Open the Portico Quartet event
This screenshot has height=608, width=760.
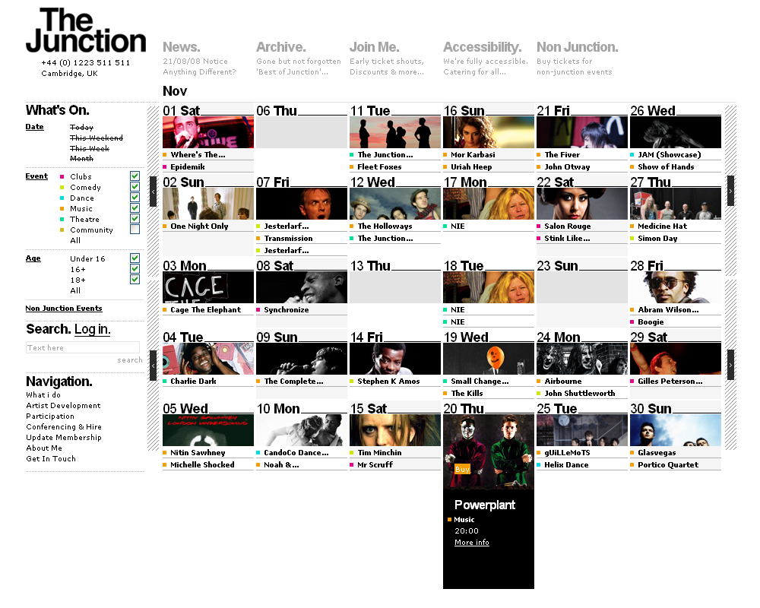(x=668, y=464)
